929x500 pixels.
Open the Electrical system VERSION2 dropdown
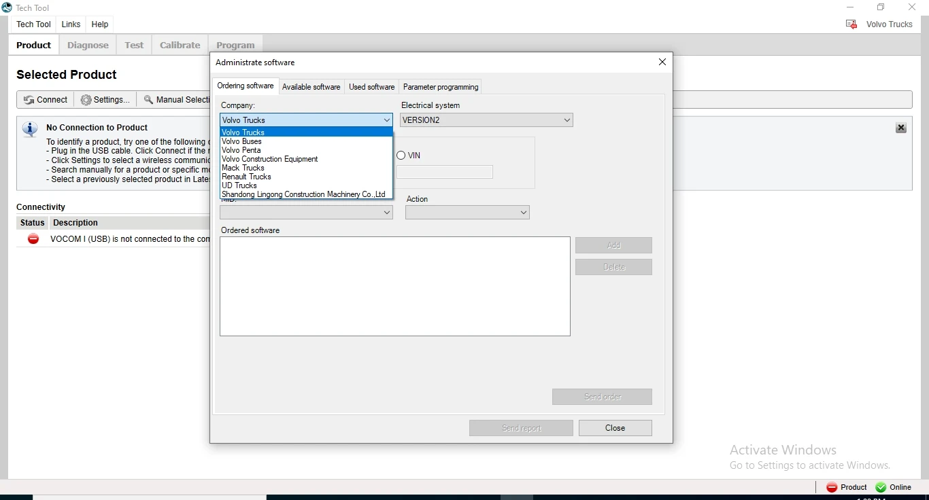click(x=567, y=120)
